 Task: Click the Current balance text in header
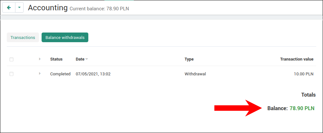click(x=99, y=9)
